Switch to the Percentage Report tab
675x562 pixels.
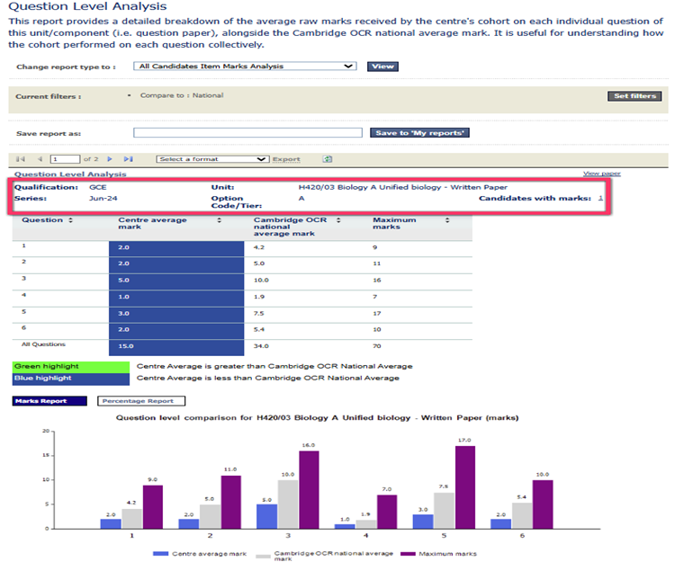[x=141, y=401]
